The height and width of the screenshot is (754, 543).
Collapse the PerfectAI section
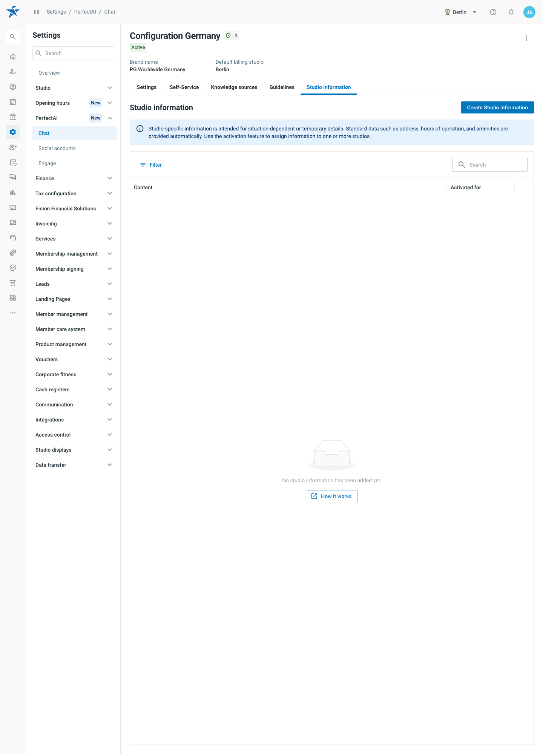click(x=74, y=118)
